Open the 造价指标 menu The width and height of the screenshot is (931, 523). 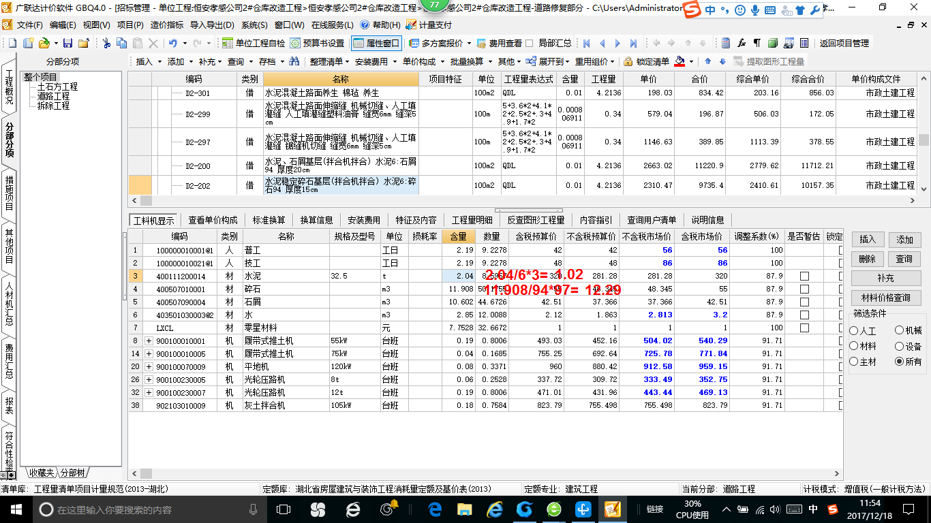166,25
